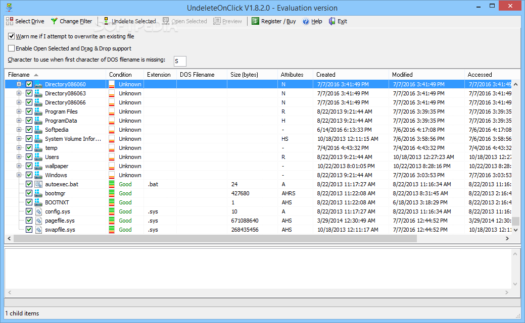Click the condition bar icon for bootmgr
Viewport: 525px width, 323px height.
click(x=112, y=193)
